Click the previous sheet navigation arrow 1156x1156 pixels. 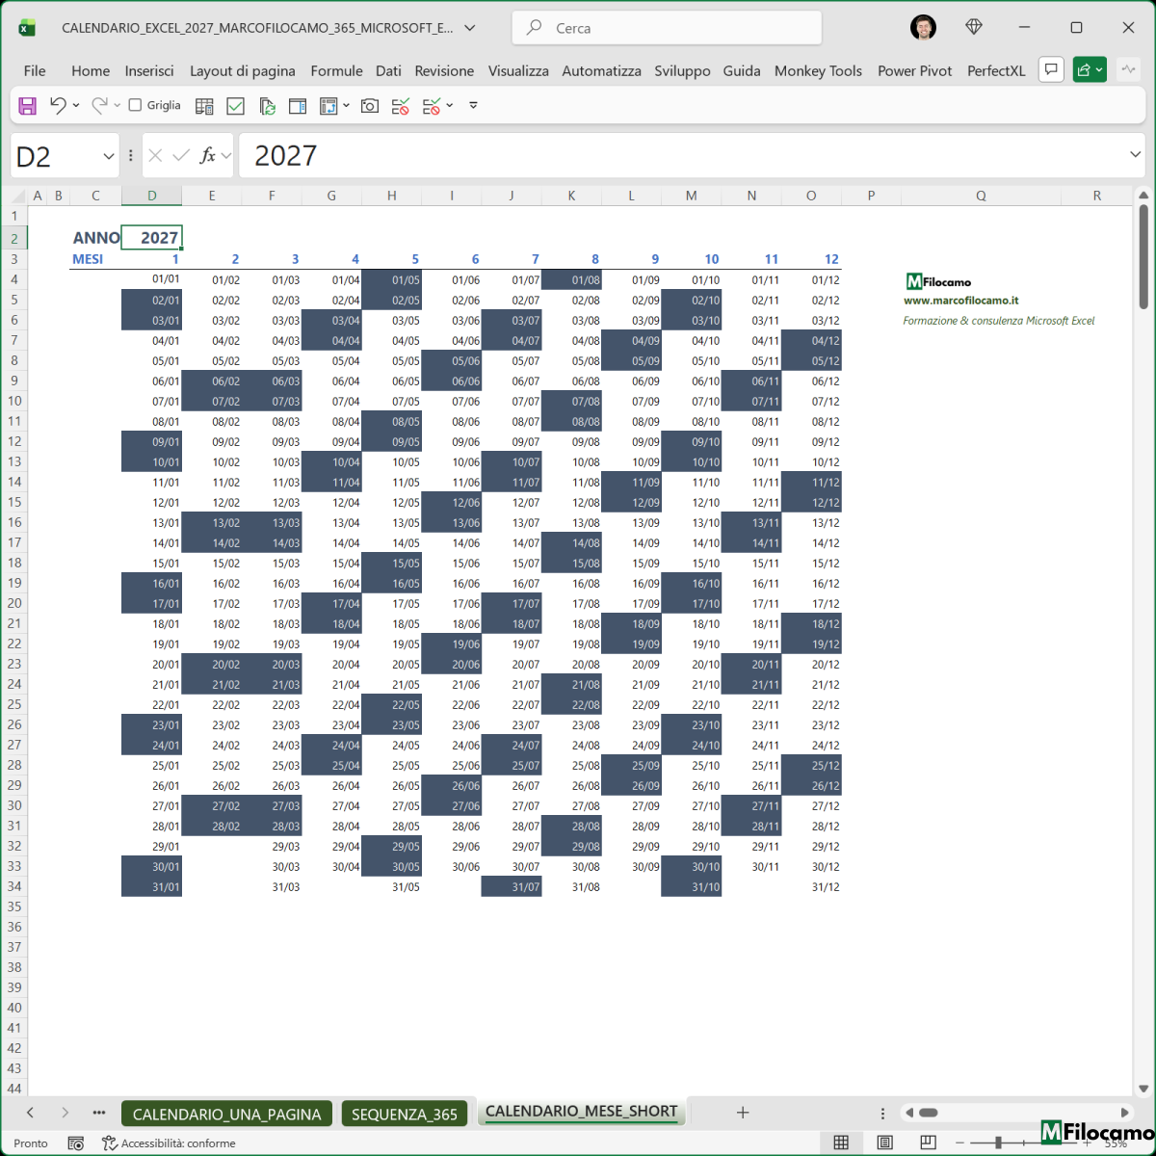[30, 1113]
